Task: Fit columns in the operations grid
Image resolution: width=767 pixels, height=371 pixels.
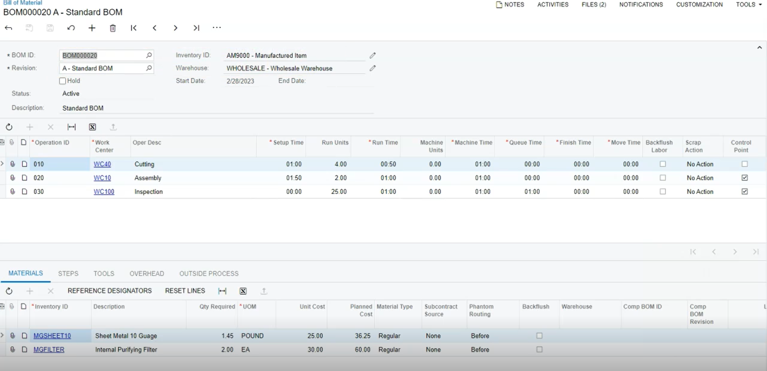Action: click(72, 127)
